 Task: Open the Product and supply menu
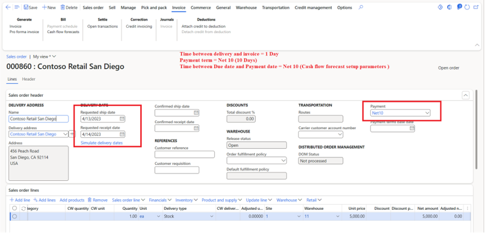click(x=222, y=200)
